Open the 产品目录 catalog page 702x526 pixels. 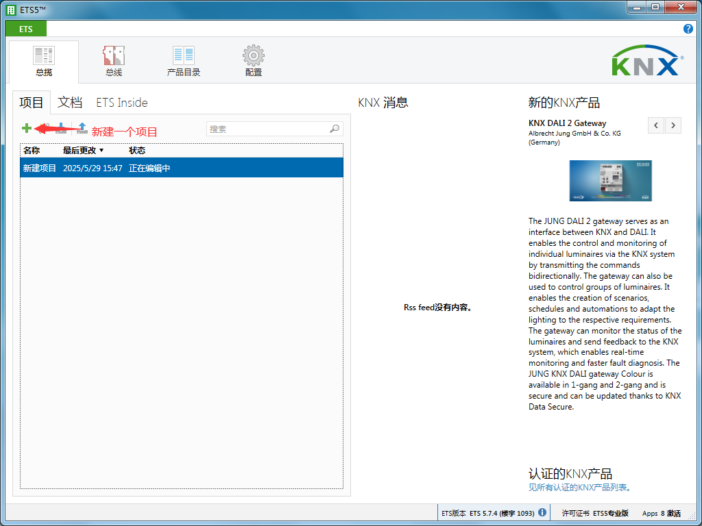pyautogui.click(x=184, y=61)
